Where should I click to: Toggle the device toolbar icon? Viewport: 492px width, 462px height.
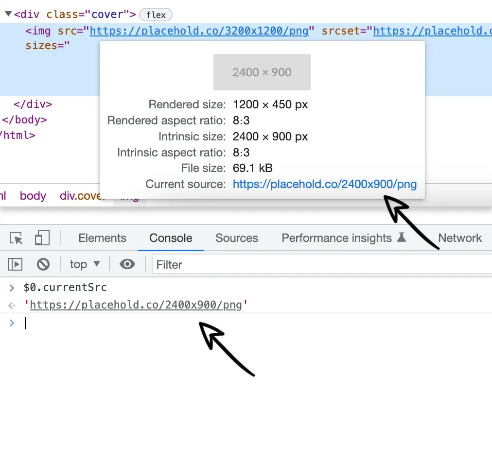pos(42,238)
